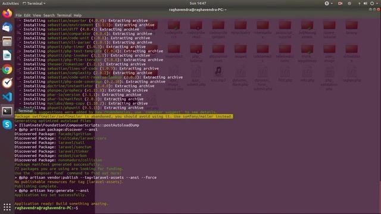
Task: Open the Terminal menu in menu bar
Action: click(64, 15)
